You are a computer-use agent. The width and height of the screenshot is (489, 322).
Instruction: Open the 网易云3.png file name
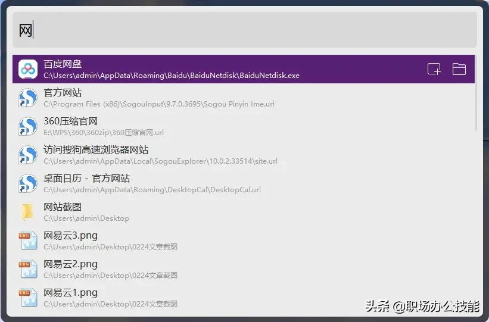70,236
